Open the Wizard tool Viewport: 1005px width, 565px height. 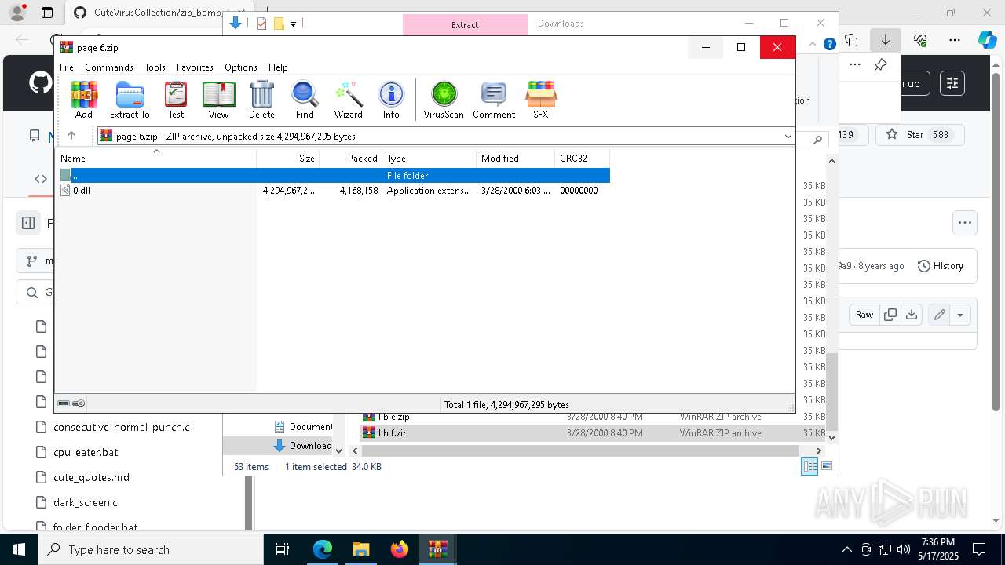point(348,100)
